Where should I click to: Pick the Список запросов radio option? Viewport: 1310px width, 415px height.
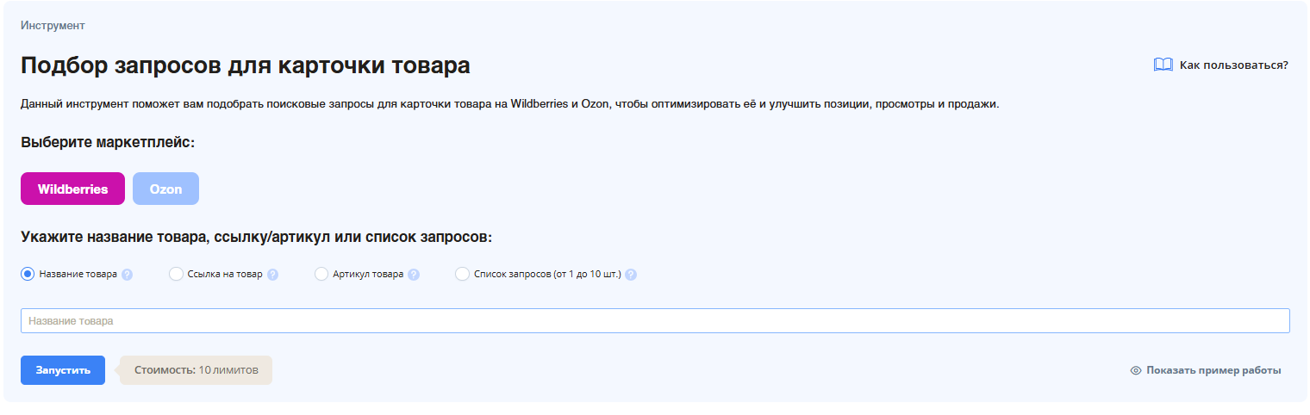click(462, 274)
